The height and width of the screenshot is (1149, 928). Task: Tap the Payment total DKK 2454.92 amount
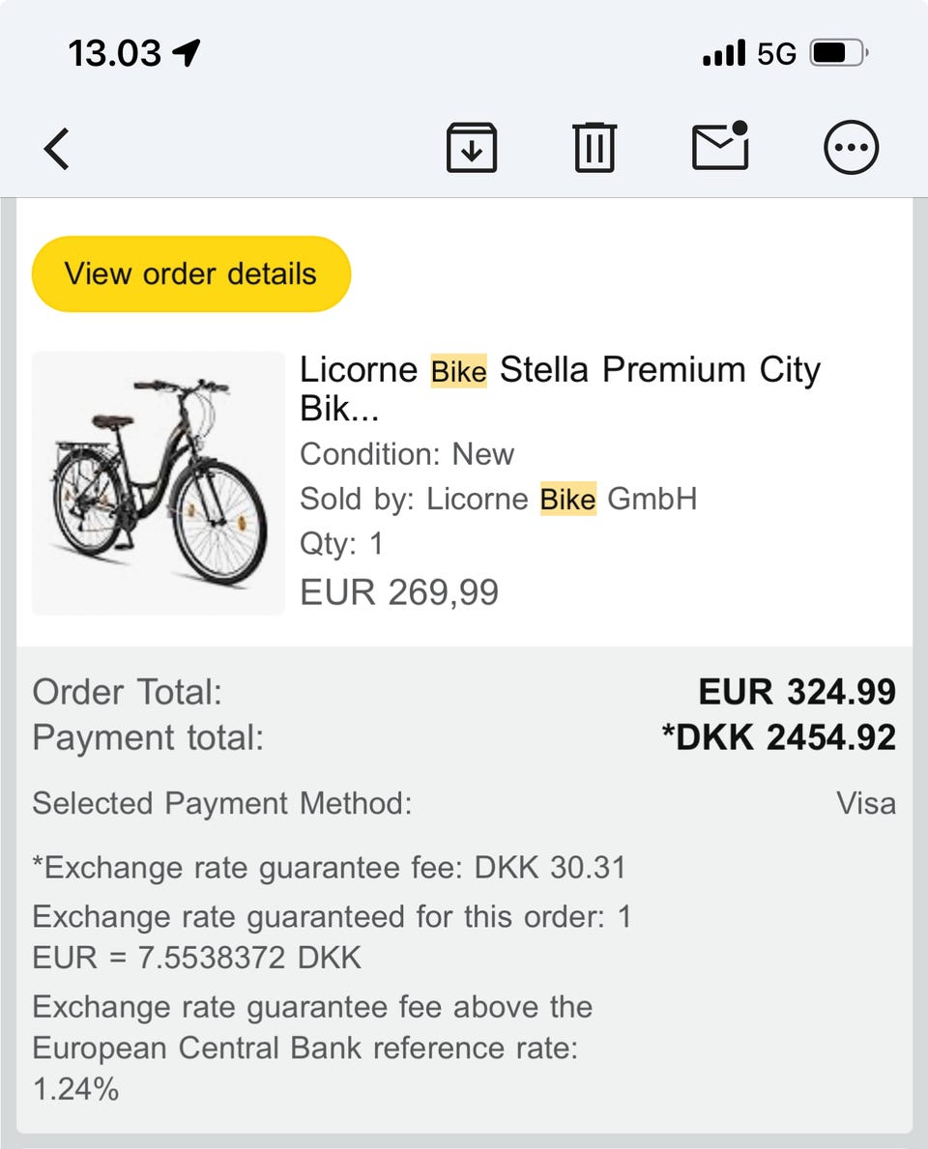click(778, 737)
